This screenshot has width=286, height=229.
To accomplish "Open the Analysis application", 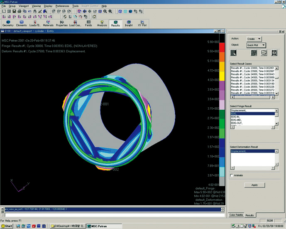I will tap(102, 24).
